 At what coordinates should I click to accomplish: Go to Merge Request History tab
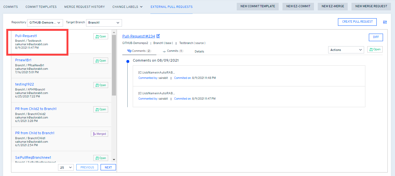coord(84,7)
